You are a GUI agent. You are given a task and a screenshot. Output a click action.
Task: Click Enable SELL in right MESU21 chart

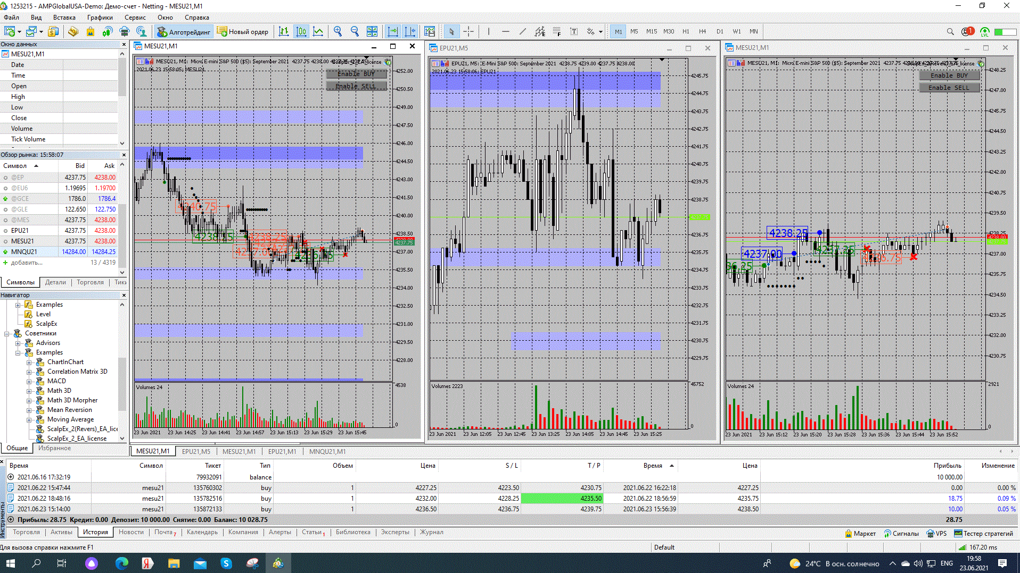[x=949, y=88]
